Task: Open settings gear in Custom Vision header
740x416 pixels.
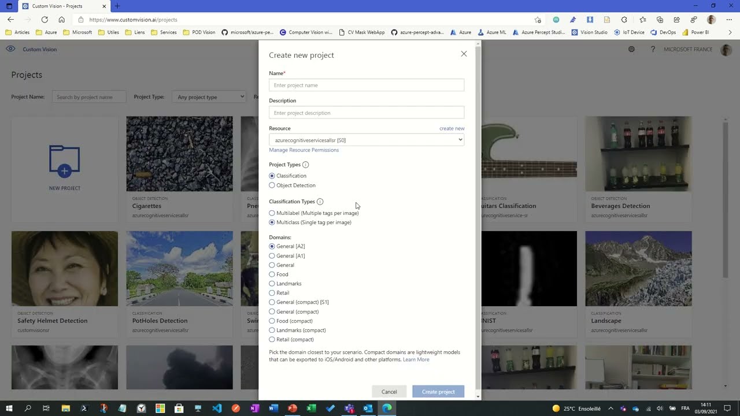Action: [631, 49]
